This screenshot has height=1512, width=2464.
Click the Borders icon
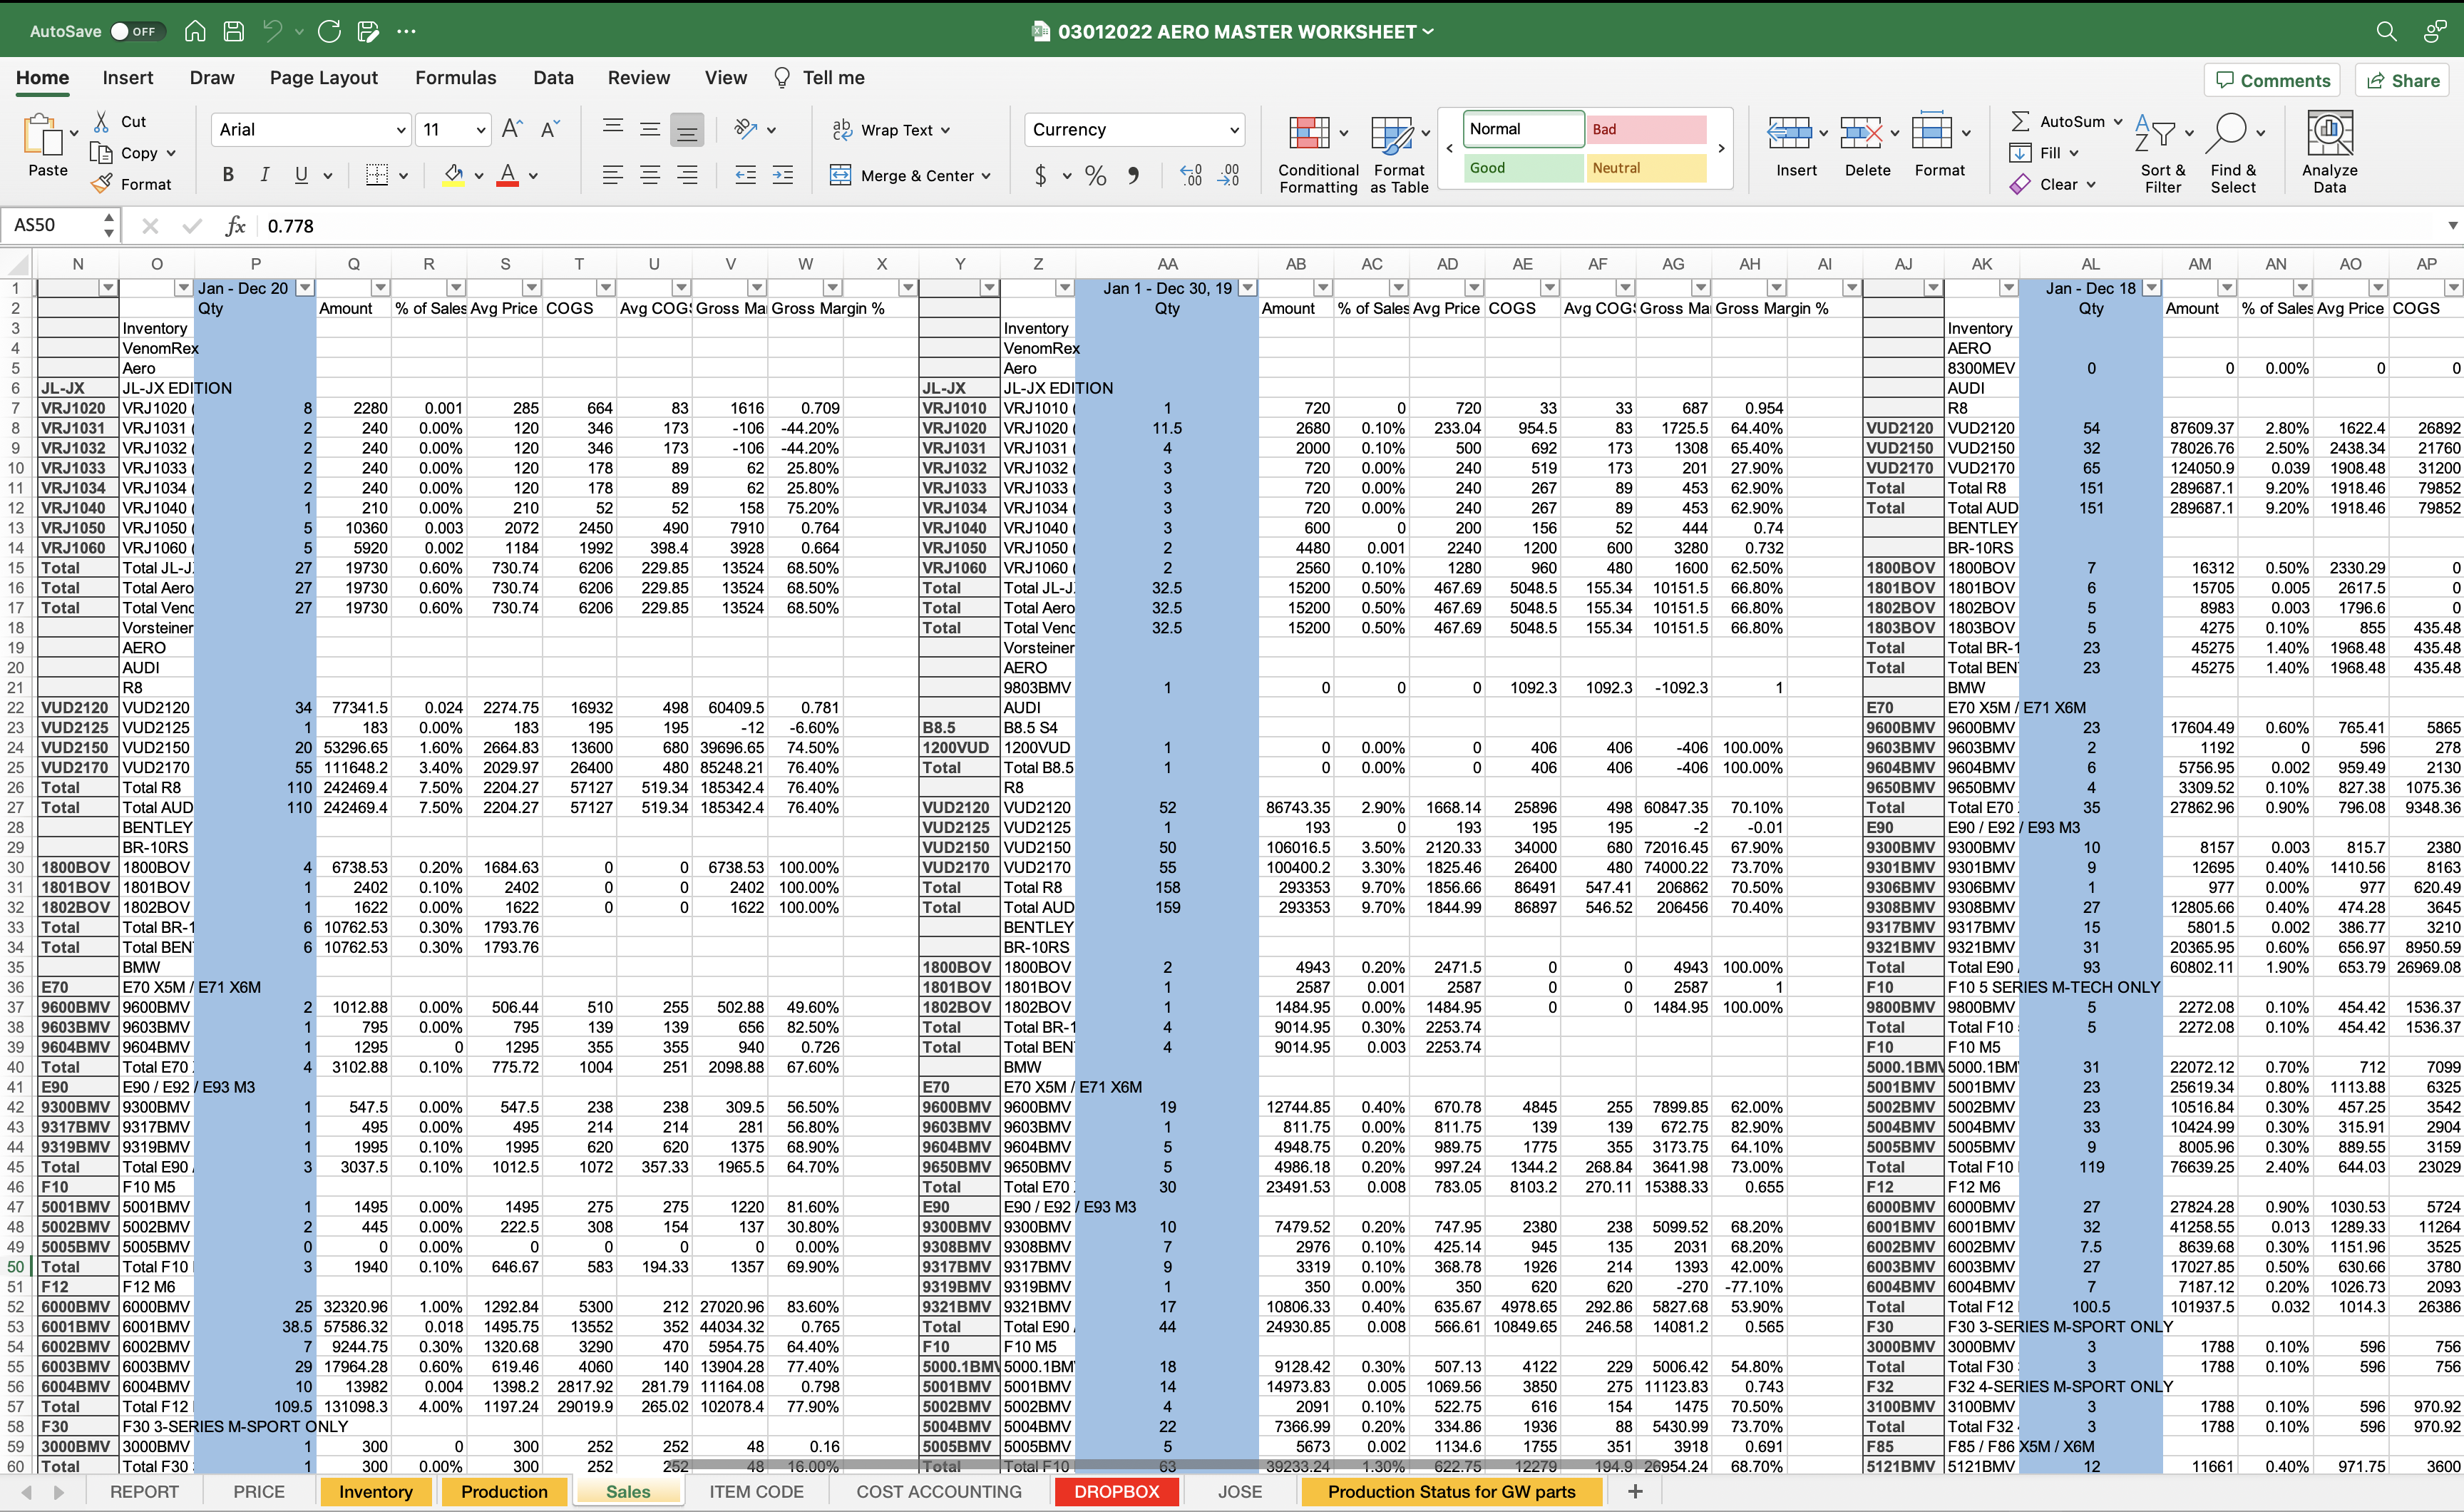[x=377, y=176]
